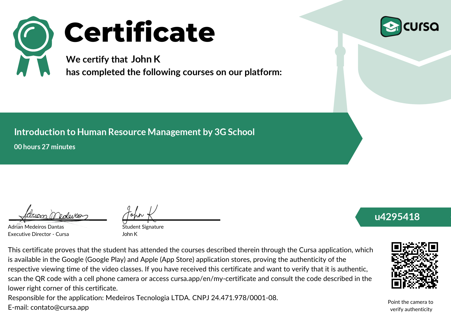Click the green award ribbon badge icon

(x=33, y=46)
